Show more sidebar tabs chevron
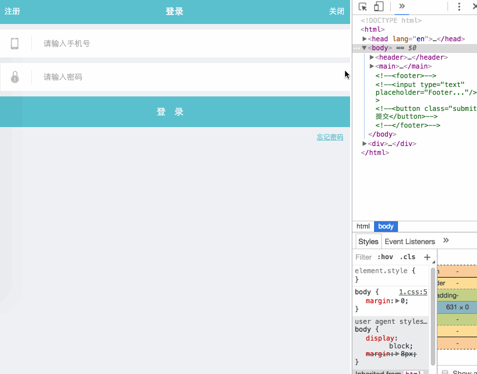Screen dimensions: 477x374 [x=446, y=240]
